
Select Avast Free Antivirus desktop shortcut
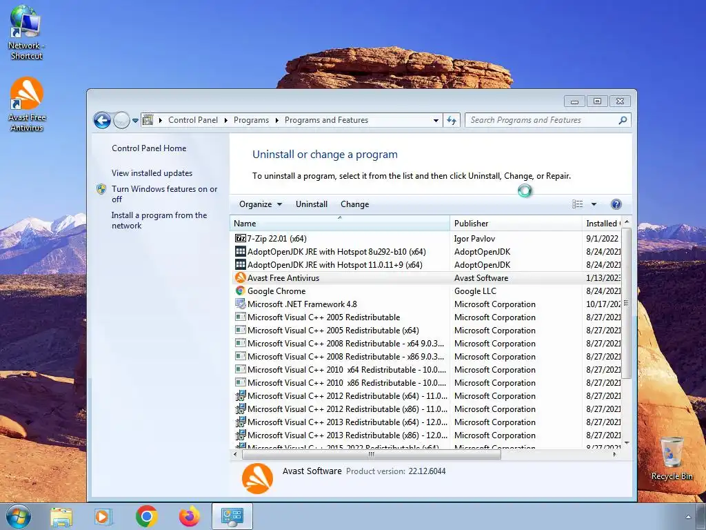[x=27, y=105]
